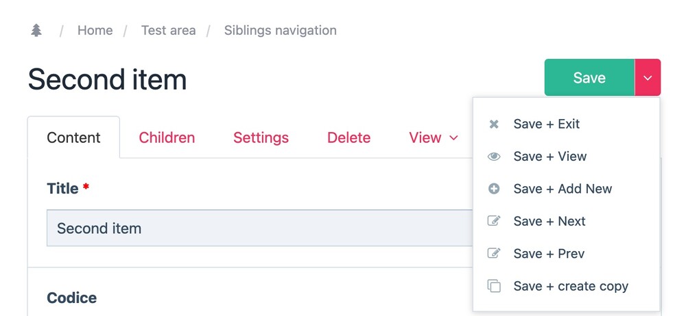
Task: Open the Test area breadcrumb link
Action: (168, 31)
